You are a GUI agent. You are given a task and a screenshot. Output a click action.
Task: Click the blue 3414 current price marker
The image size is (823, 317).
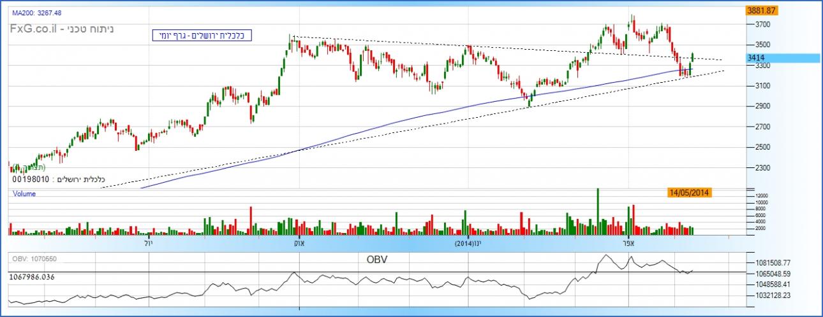(756, 58)
